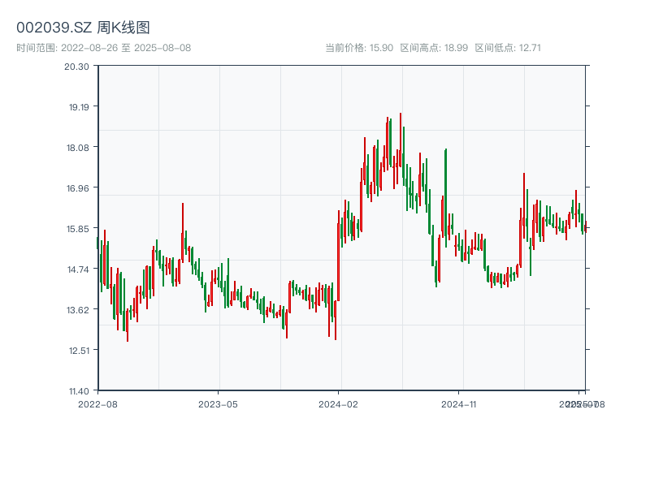Click the y-axis value 12.51

pyautogui.click(x=79, y=351)
